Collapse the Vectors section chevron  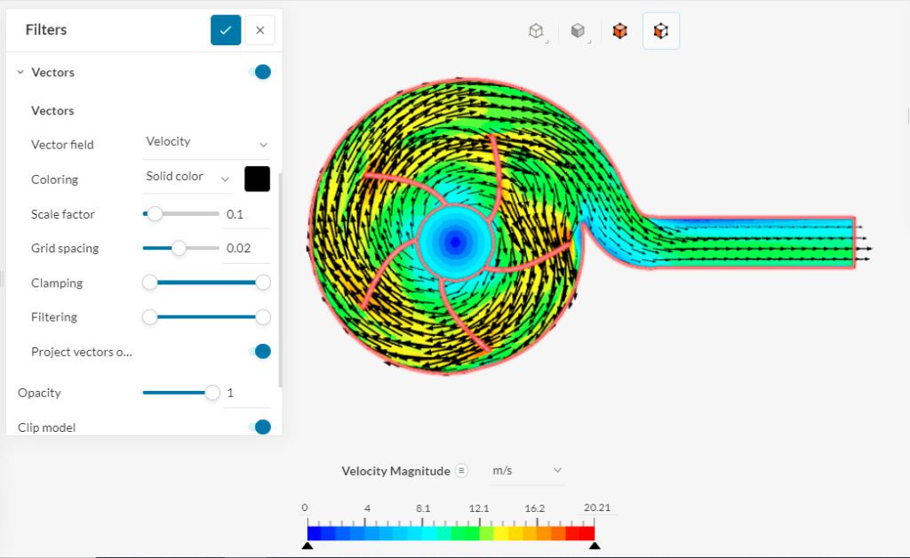pyautogui.click(x=20, y=72)
